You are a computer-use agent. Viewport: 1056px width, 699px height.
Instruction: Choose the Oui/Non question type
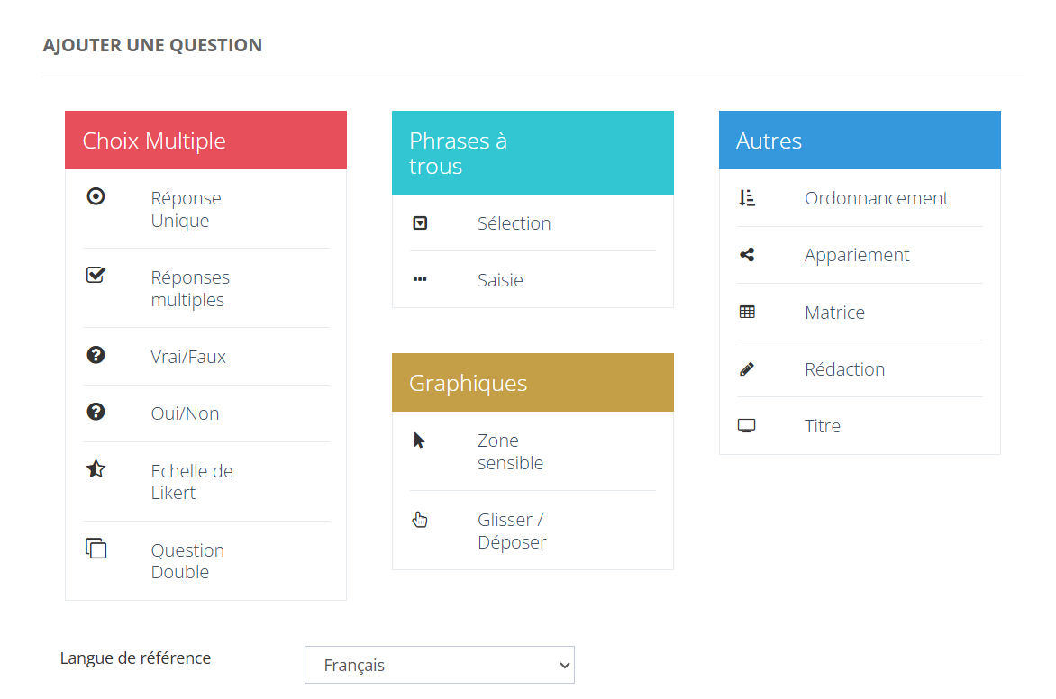coord(185,413)
